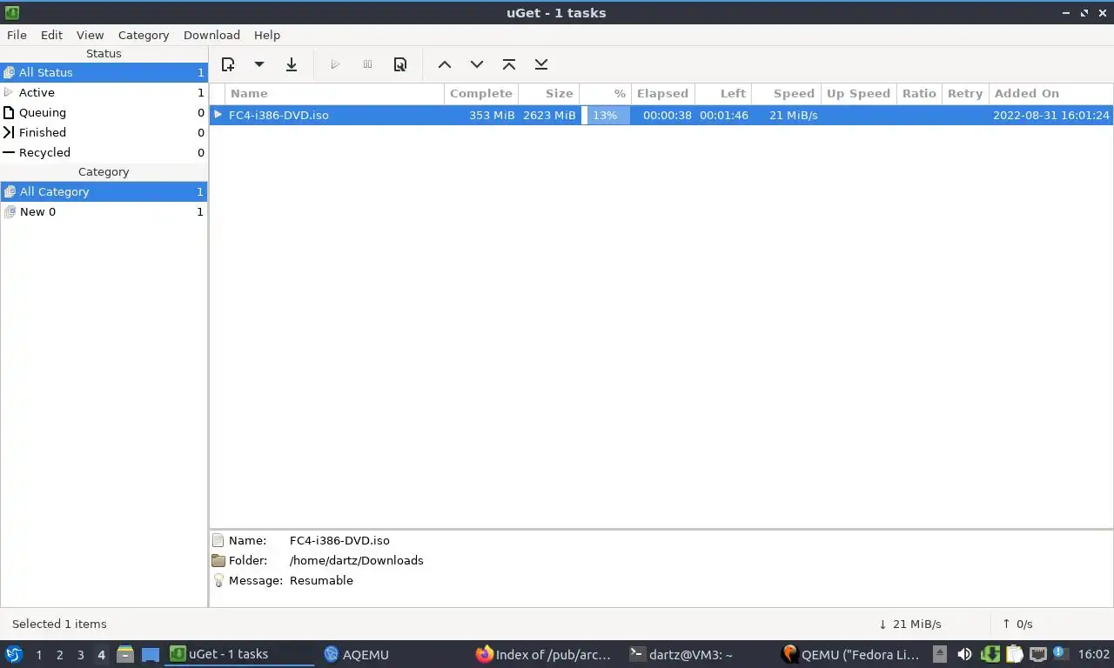Click the Added On column header
This screenshot has width=1114, height=668.
point(1050,93)
